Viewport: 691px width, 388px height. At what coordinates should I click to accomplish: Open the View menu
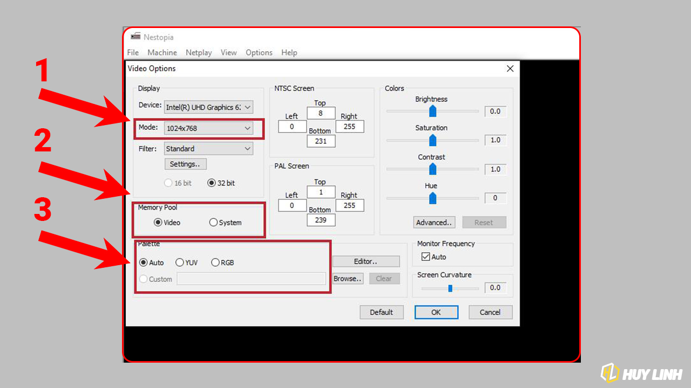pyautogui.click(x=228, y=52)
